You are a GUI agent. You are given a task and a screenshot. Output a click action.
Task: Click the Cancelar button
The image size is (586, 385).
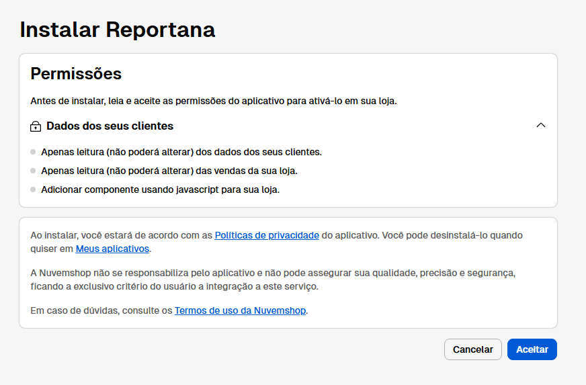[x=472, y=349]
